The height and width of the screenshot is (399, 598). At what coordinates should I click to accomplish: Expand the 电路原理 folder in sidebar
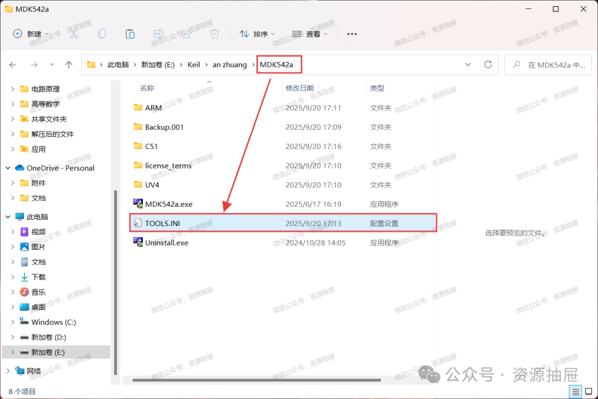point(13,89)
